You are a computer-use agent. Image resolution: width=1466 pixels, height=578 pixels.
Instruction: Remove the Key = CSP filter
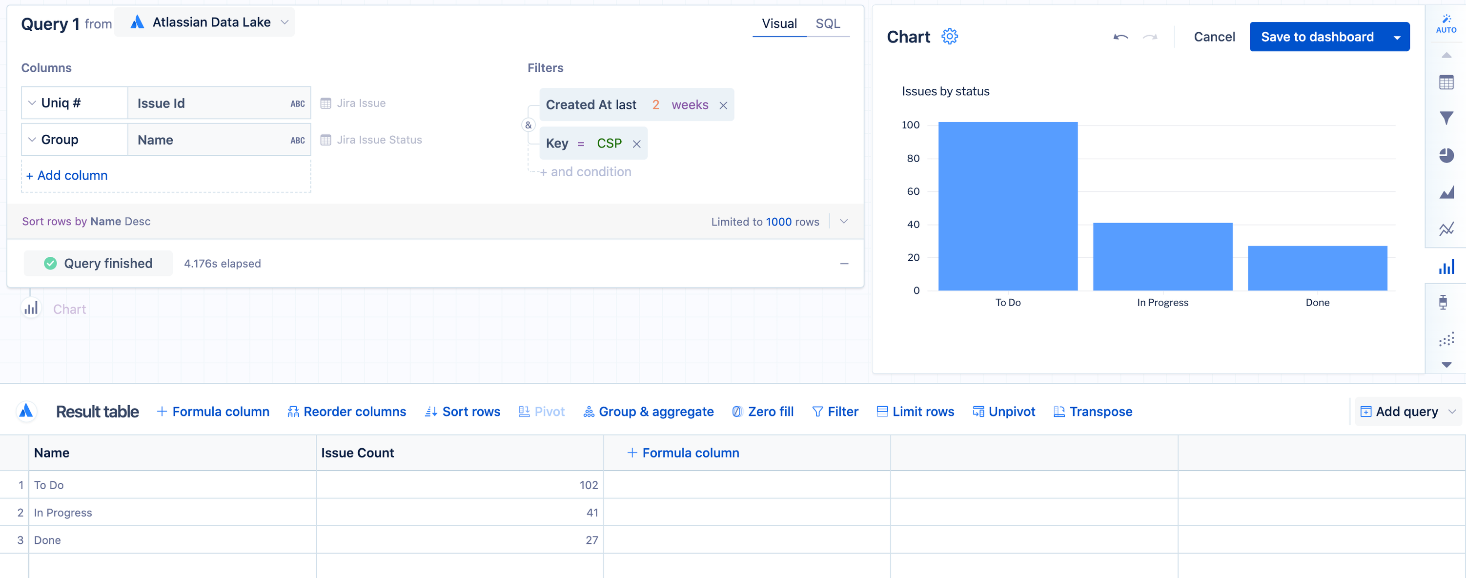[636, 144]
